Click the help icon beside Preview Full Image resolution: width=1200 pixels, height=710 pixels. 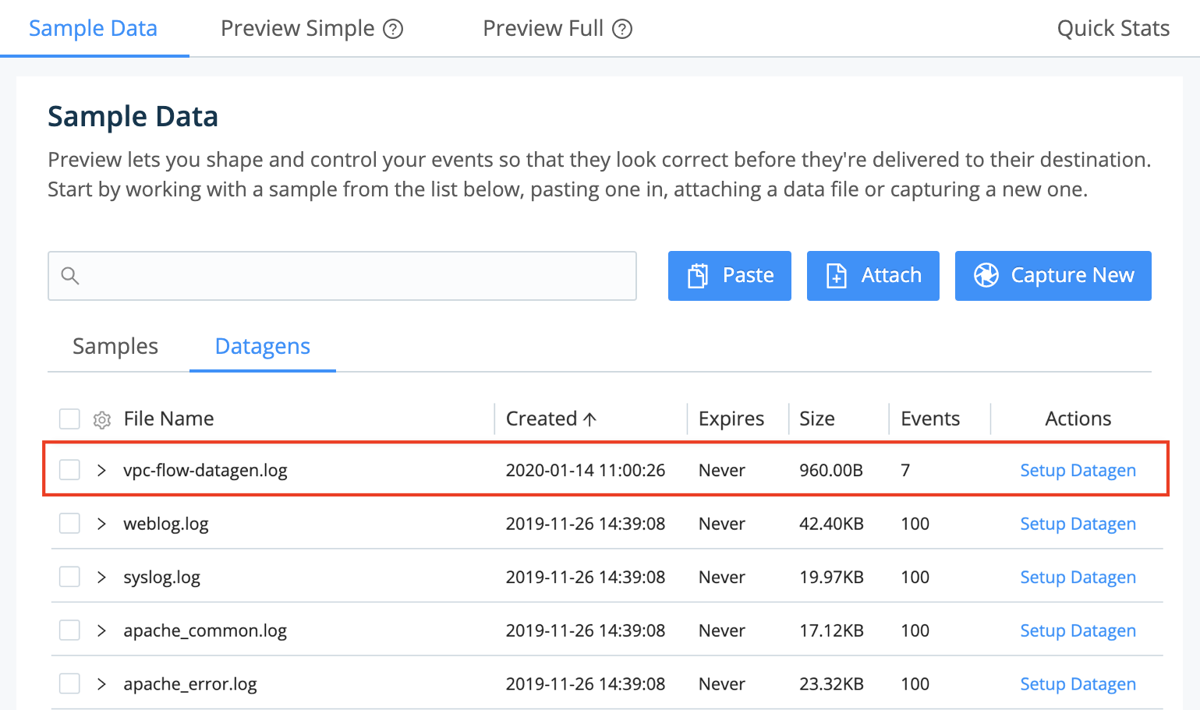coord(621,28)
